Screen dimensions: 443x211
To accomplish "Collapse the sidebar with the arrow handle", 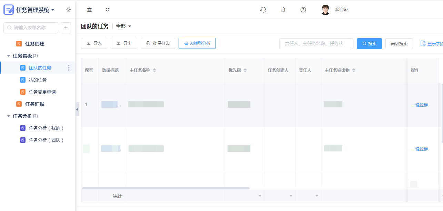I will (x=77, y=109).
